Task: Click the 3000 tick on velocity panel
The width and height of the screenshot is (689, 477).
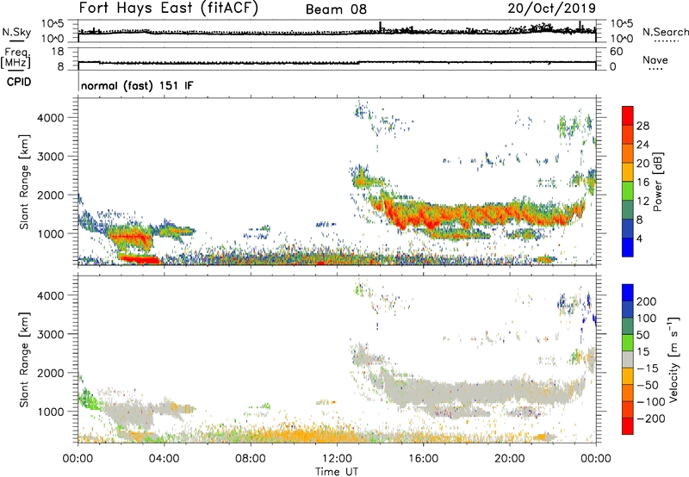Action: [x=50, y=334]
